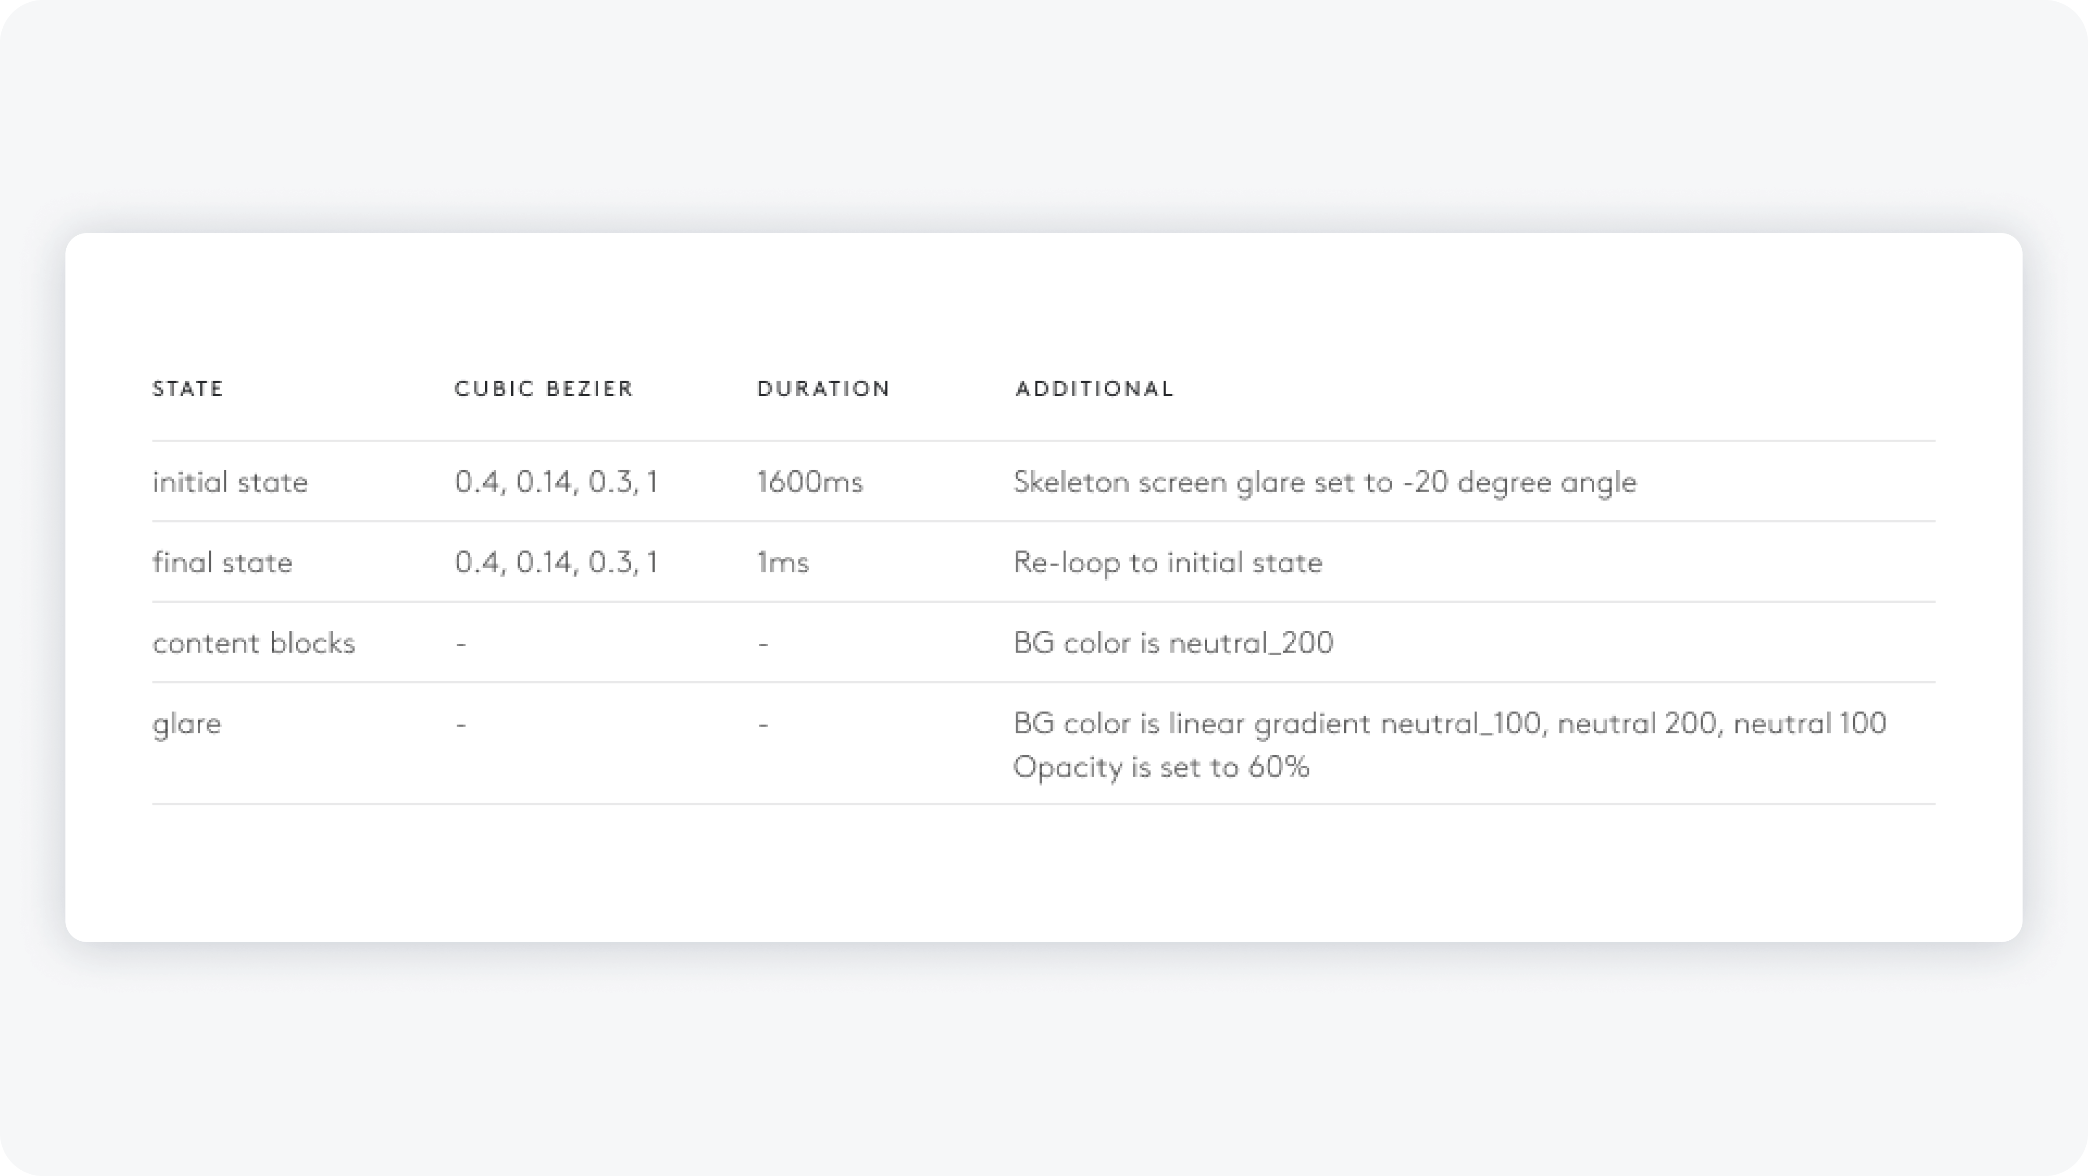Click the linear gradient description text

coord(1450,723)
